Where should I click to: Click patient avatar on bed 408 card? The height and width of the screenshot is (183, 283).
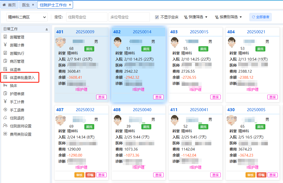(x=117, y=121)
